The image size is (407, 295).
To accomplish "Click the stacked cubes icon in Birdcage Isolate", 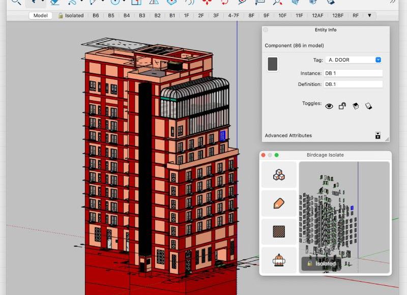I will click(x=279, y=175).
